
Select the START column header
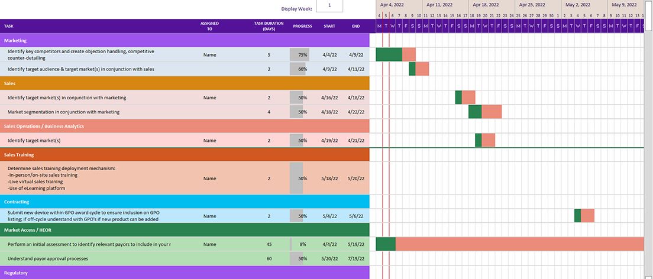pos(329,26)
